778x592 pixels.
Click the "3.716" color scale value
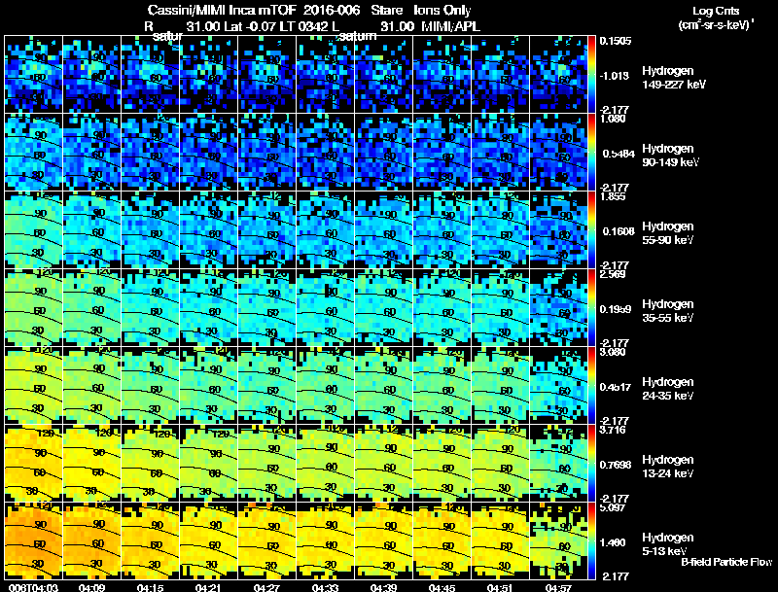(x=613, y=430)
